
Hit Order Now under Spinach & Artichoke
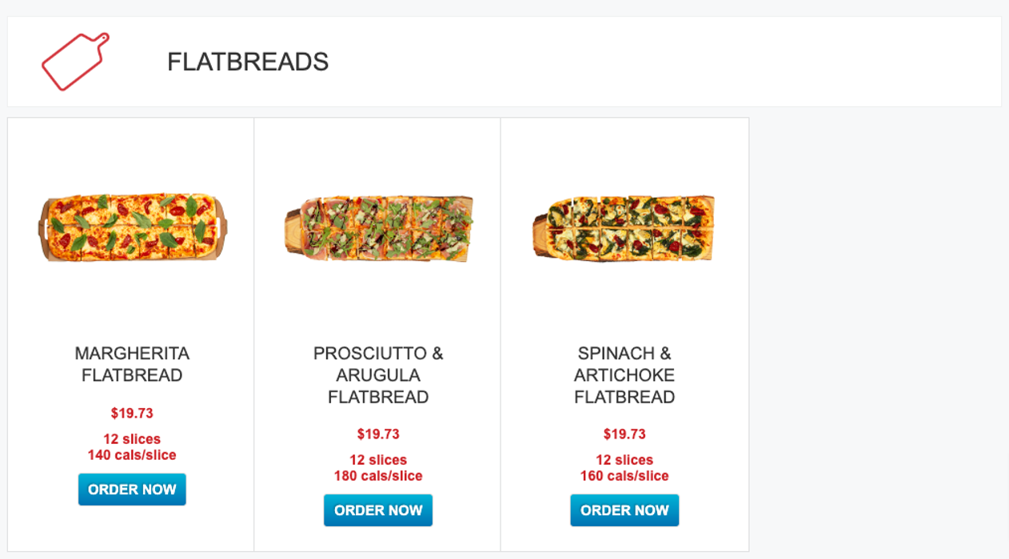click(624, 510)
